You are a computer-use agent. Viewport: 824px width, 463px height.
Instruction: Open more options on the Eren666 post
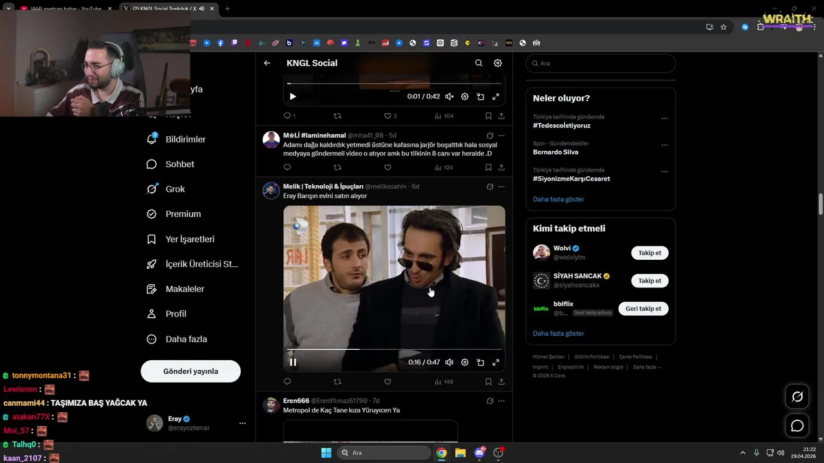[501, 401]
